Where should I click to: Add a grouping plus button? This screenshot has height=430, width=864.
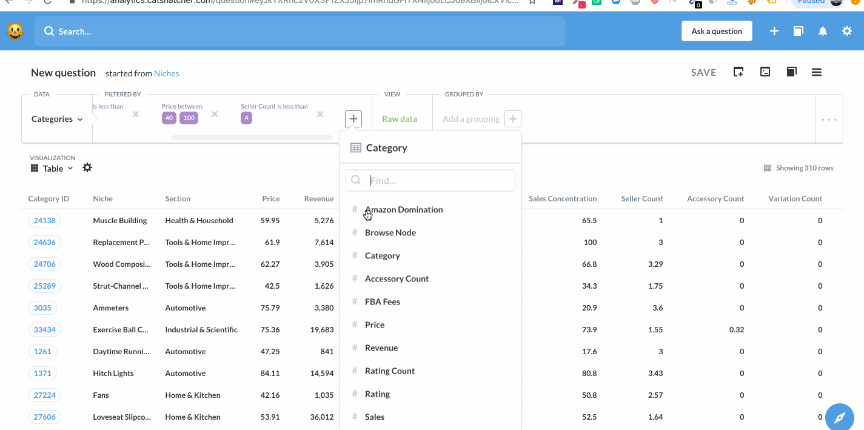[513, 119]
